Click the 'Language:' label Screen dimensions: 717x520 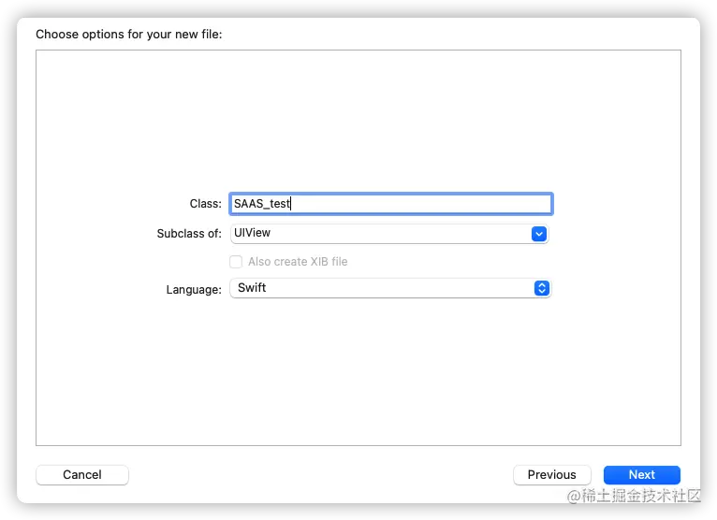pyautogui.click(x=194, y=289)
